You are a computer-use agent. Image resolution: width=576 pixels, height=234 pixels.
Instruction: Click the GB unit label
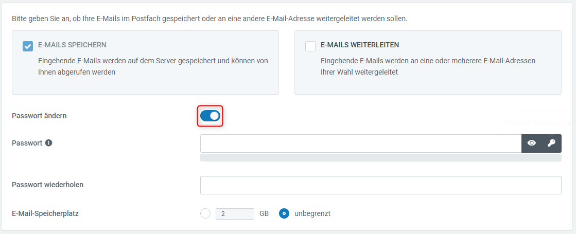pyautogui.click(x=264, y=213)
